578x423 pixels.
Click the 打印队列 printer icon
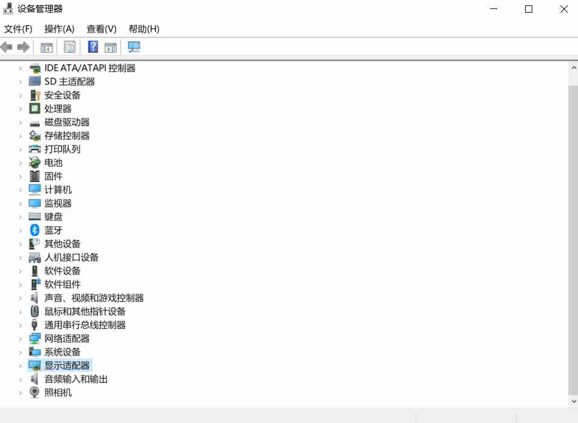tap(35, 149)
